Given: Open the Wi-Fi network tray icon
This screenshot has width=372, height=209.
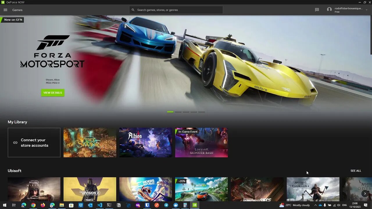Looking at the screenshot, I should tap(334, 205).
